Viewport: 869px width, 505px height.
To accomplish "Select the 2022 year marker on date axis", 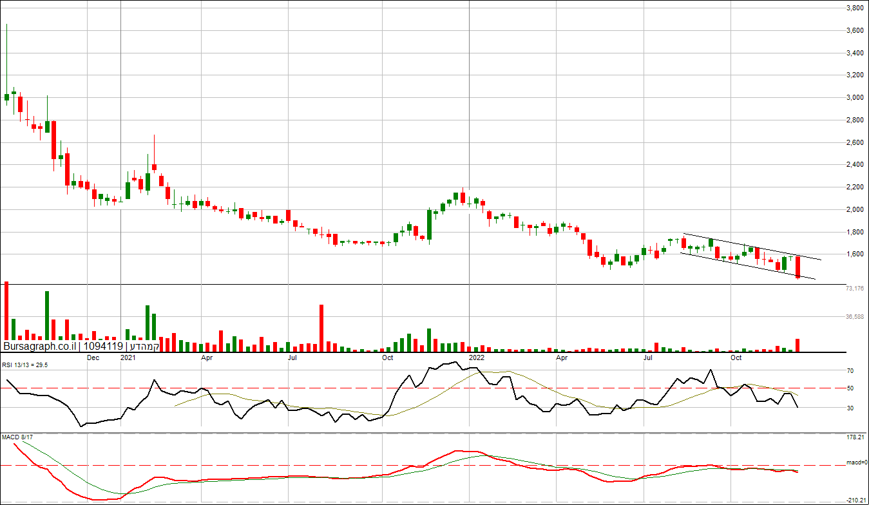I will 477,357.
